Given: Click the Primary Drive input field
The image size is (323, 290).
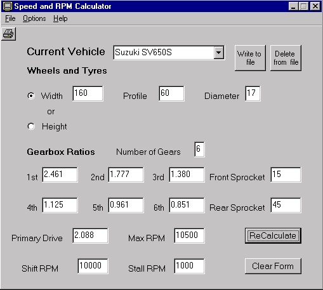Looking at the screenshot, I should click(x=90, y=235).
